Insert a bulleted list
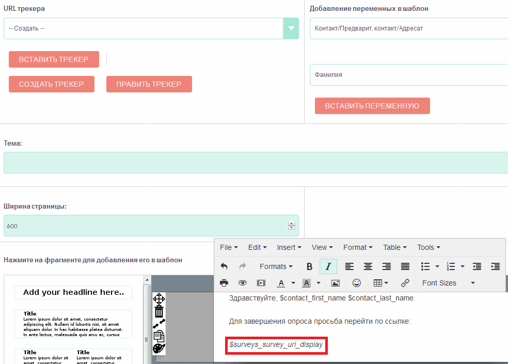508x364 pixels. (x=425, y=266)
